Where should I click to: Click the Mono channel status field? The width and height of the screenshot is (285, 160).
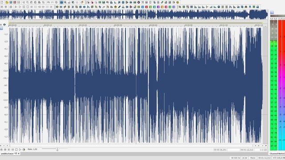coord(252,158)
